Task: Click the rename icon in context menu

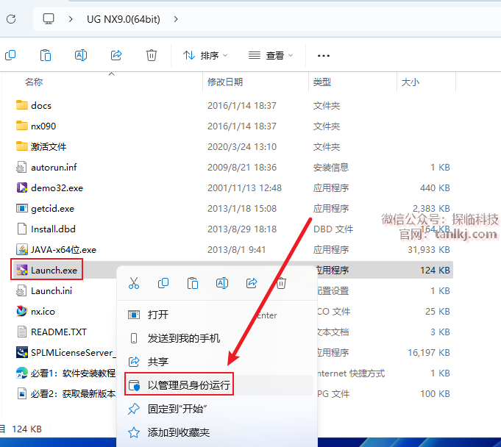Action: point(221,283)
